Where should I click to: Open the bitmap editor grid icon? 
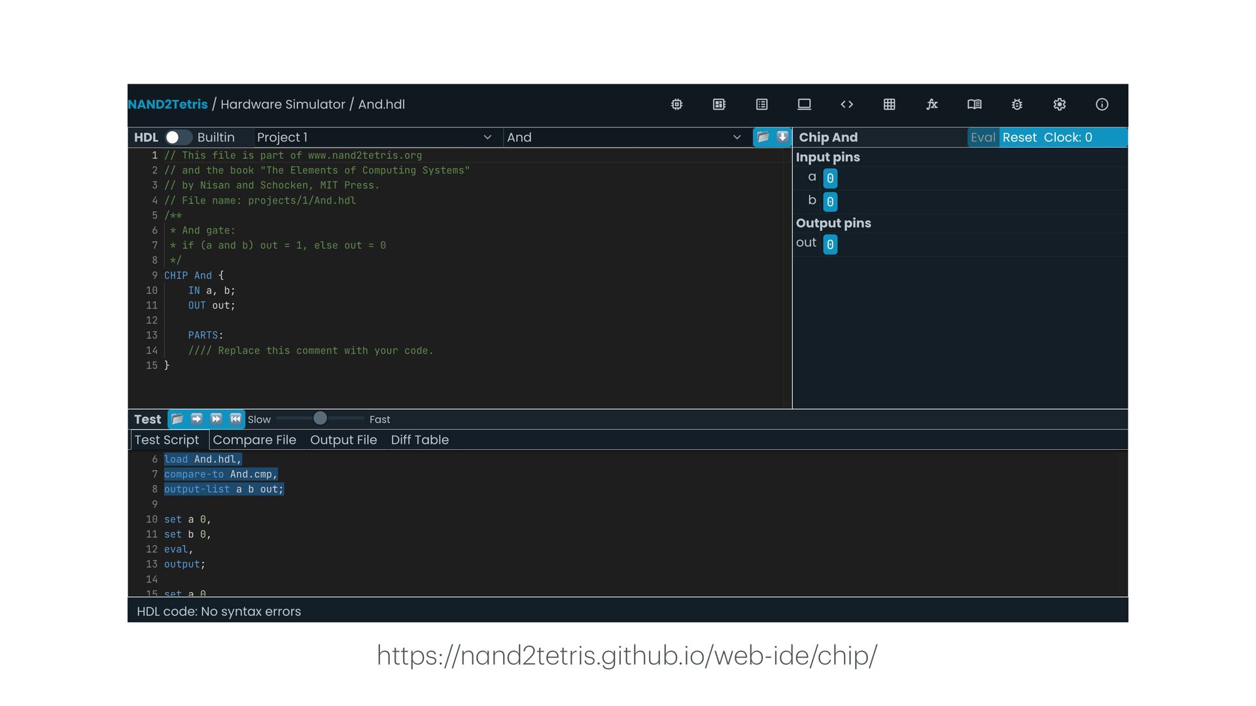889,105
